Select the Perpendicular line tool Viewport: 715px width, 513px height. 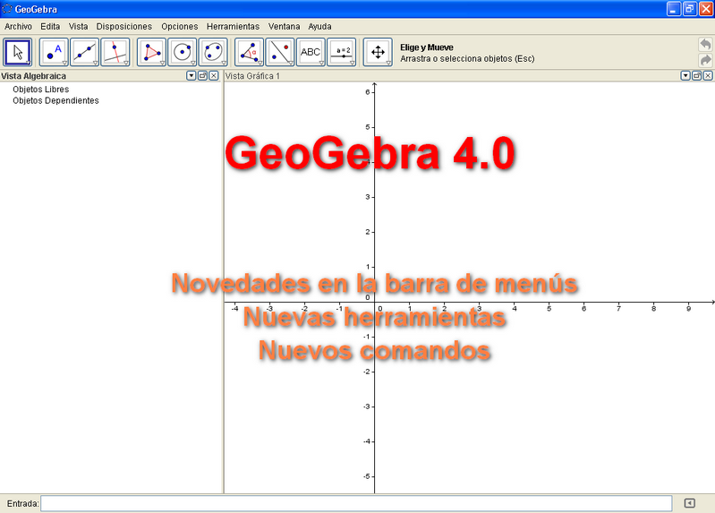[115, 53]
